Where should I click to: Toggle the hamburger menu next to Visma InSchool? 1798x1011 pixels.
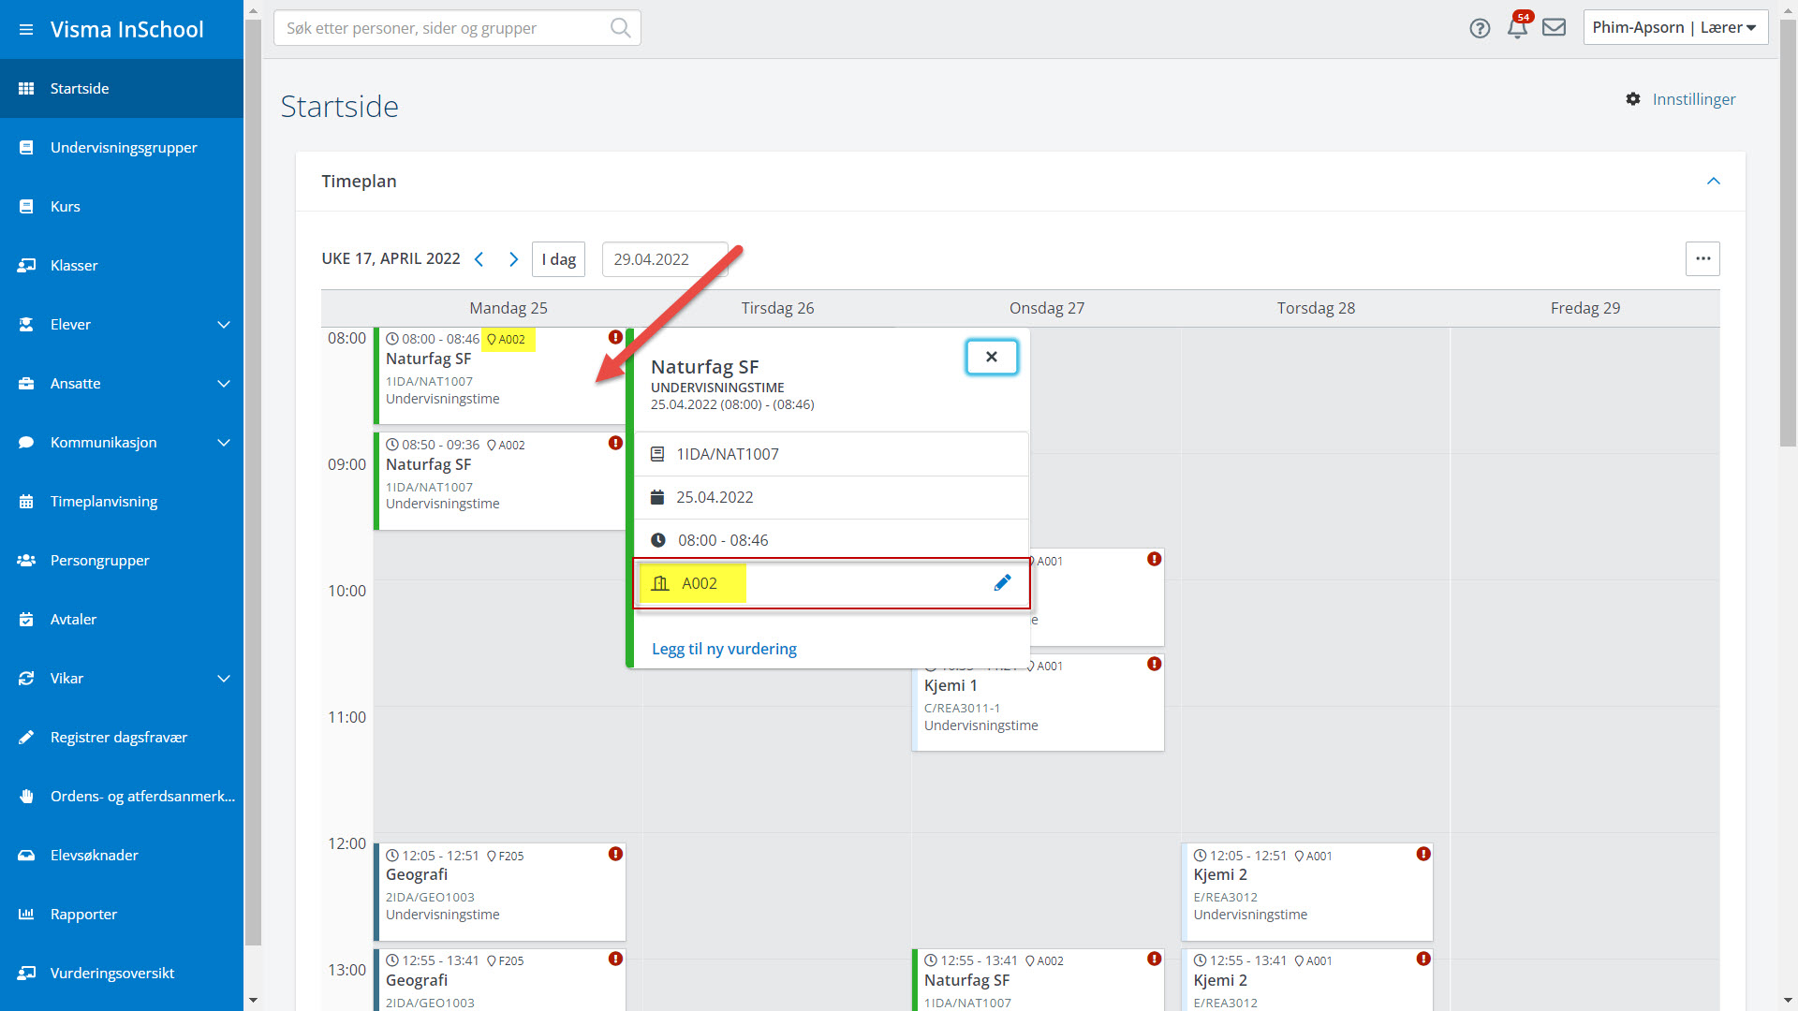tap(26, 30)
